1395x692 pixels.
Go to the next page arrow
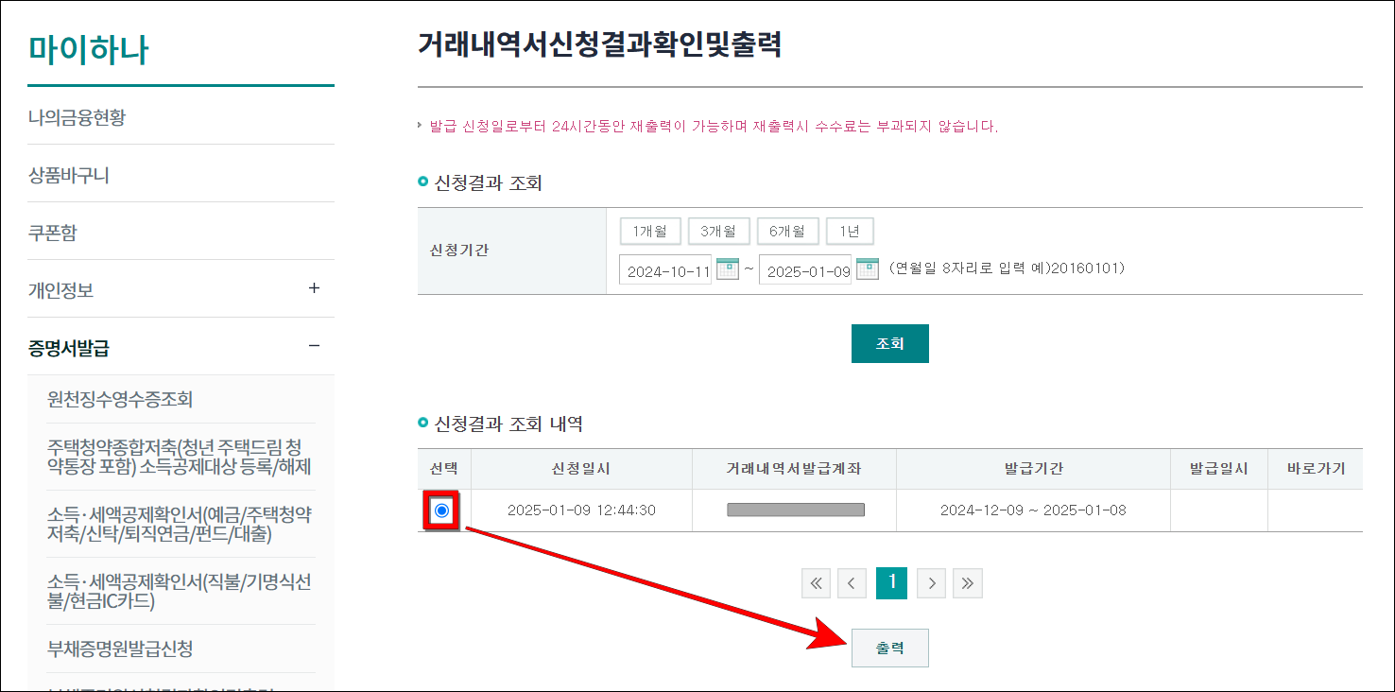pyautogui.click(x=931, y=582)
